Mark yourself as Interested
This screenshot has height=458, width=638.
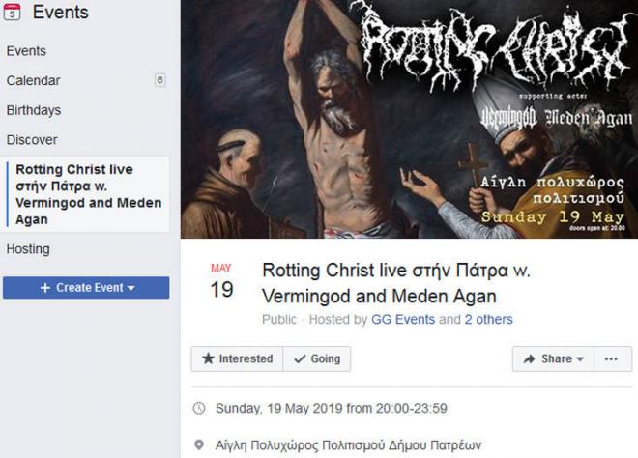pos(237,358)
